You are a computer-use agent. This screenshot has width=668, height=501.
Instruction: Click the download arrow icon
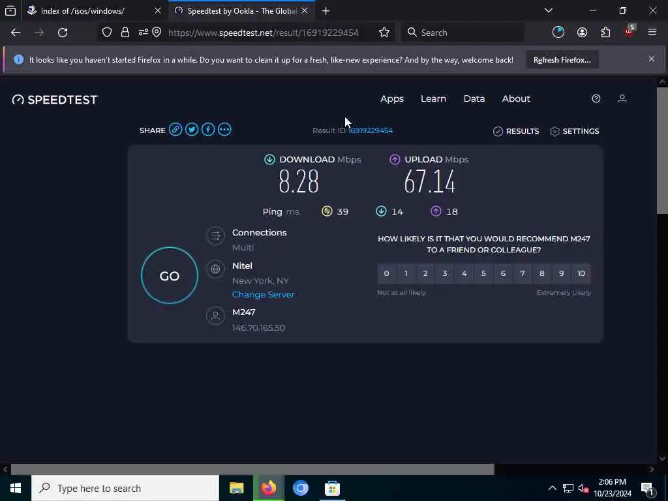(269, 159)
